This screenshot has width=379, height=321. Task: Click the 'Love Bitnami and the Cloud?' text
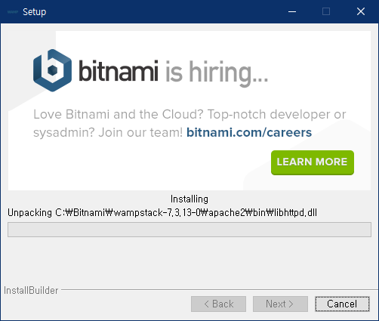click(119, 114)
